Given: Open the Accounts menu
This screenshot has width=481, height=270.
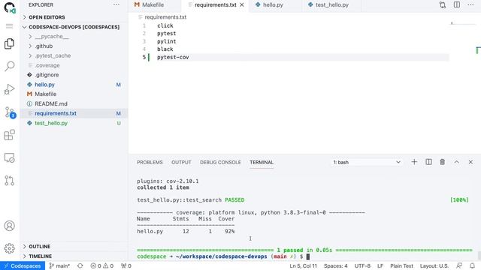Looking at the screenshot, I should tap(10, 226).
